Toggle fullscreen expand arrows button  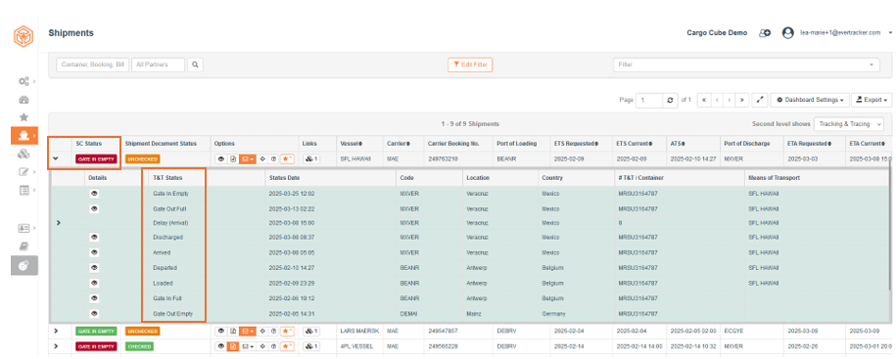click(760, 100)
